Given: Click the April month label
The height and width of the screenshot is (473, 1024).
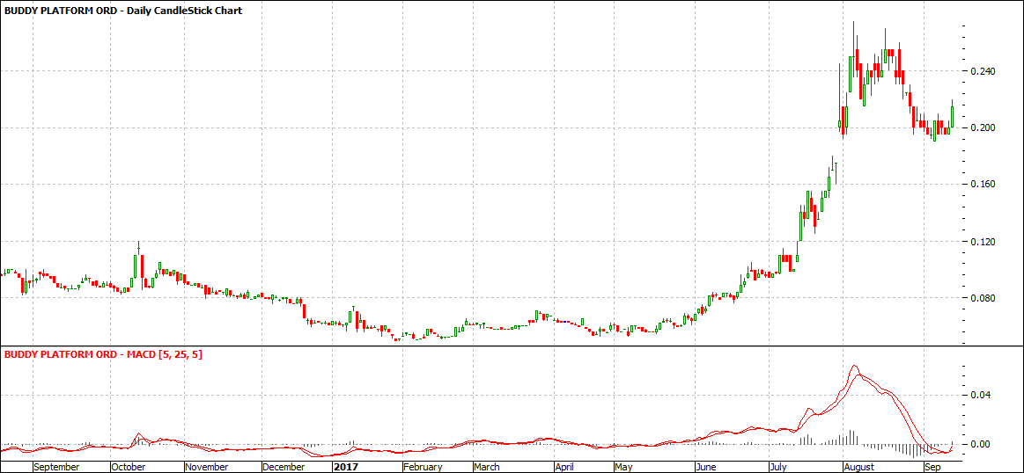Looking at the screenshot, I should [565, 467].
